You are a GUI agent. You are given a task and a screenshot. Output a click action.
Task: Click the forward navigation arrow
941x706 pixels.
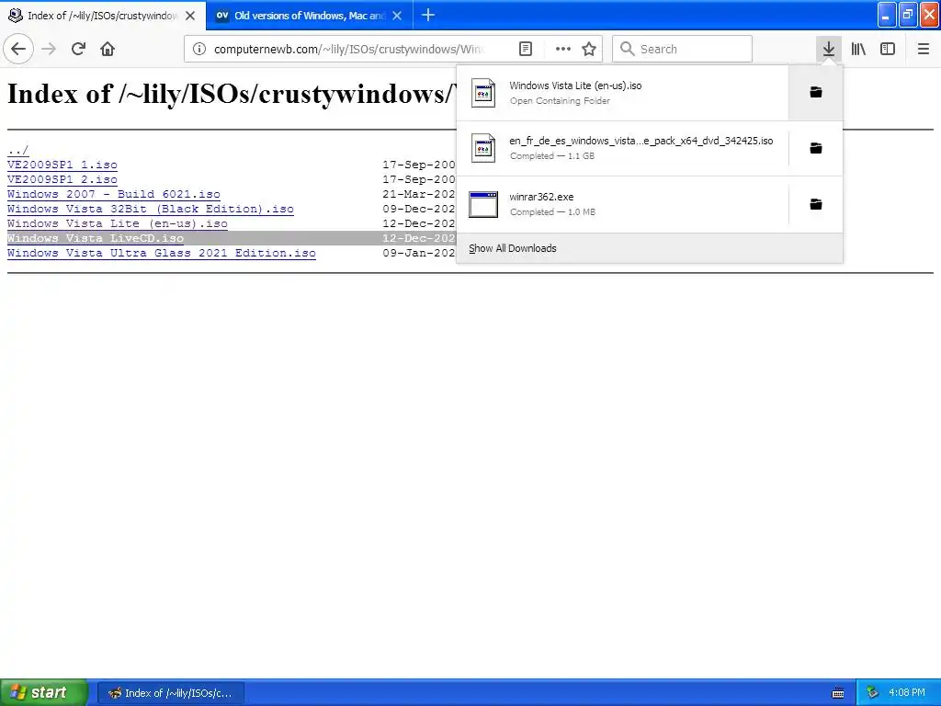[49, 49]
